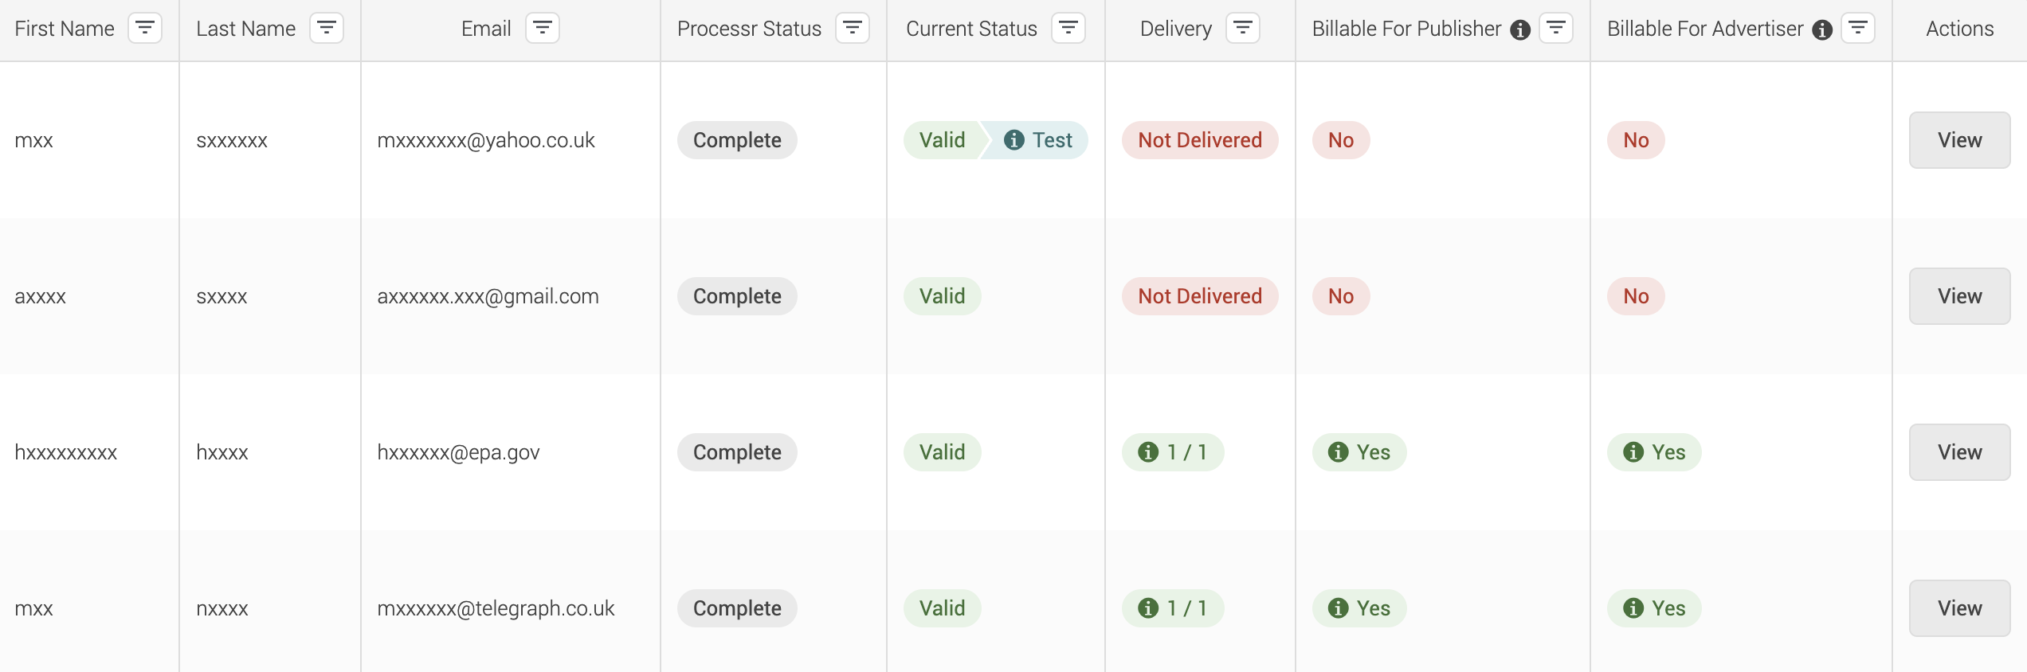This screenshot has width=2027, height=672.
Task: View the mxxxxxxxx@yahoo.co.uk lead
Action: pyautogui.click(x=1959, y=140)
